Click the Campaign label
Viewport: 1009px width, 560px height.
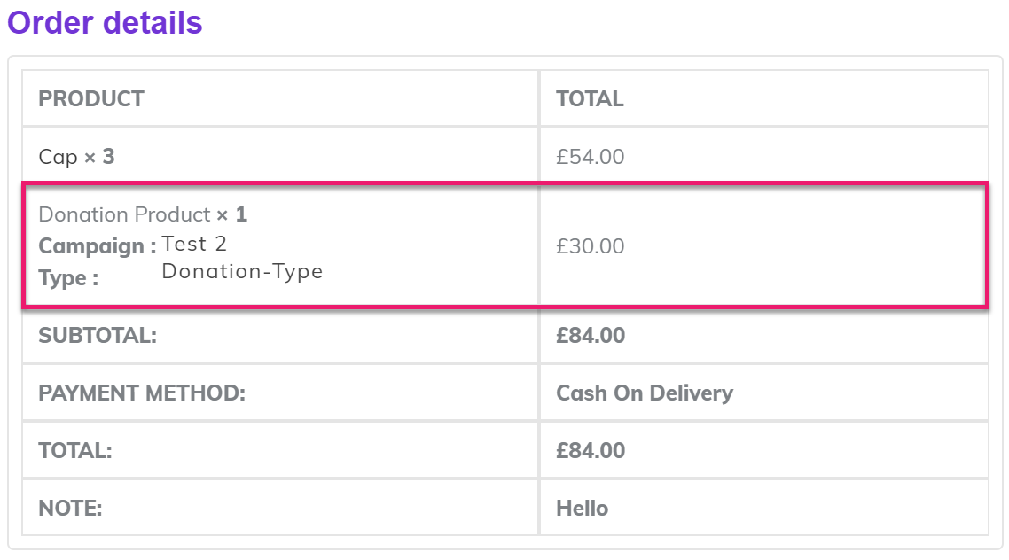coord(98,246)
